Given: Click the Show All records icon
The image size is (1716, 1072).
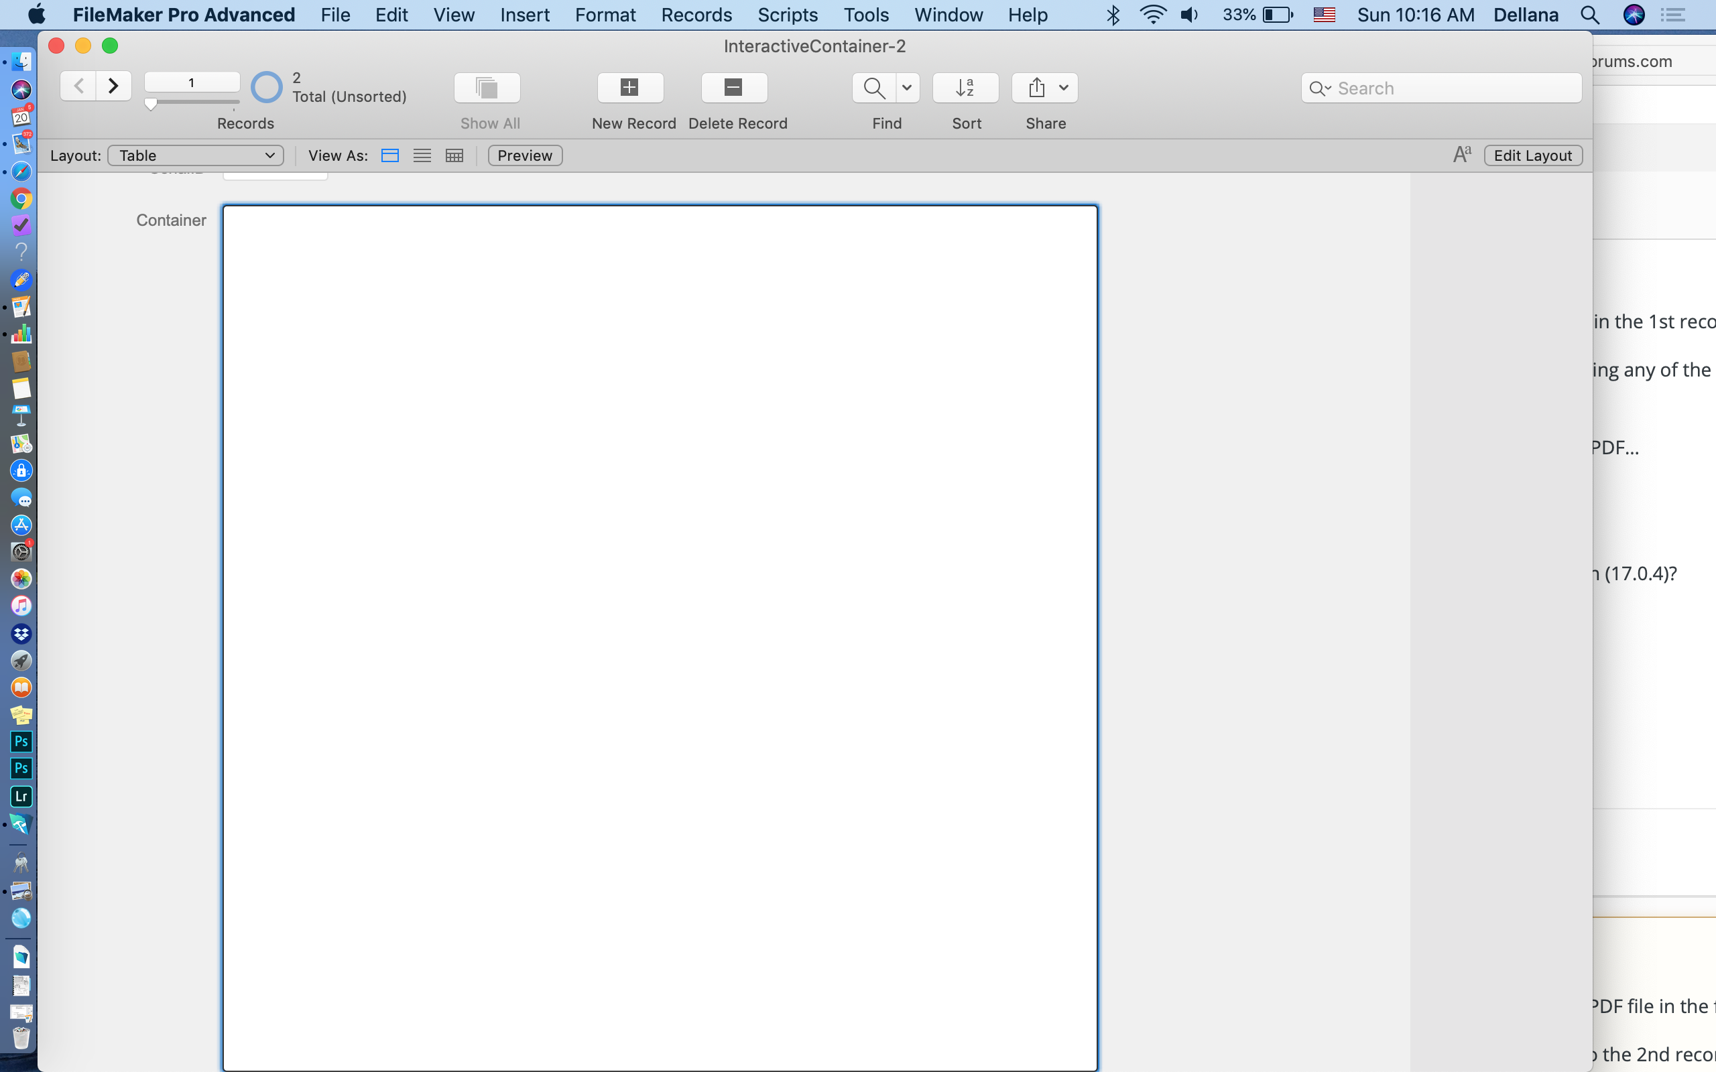Looking at the screenshot, I should coord(487,88).
